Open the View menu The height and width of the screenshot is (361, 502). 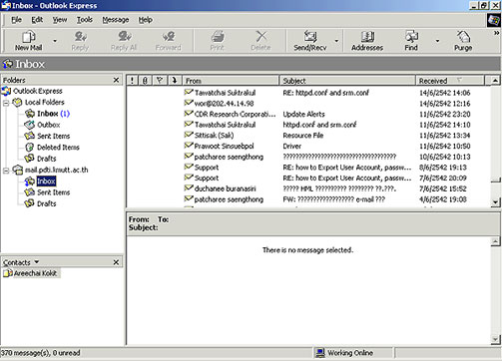(60, 20)
